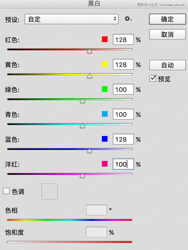Click the 色相 (Hue) value field
Image resolution: width=188 pixels, height=250 pixels.
coord(96,210)
